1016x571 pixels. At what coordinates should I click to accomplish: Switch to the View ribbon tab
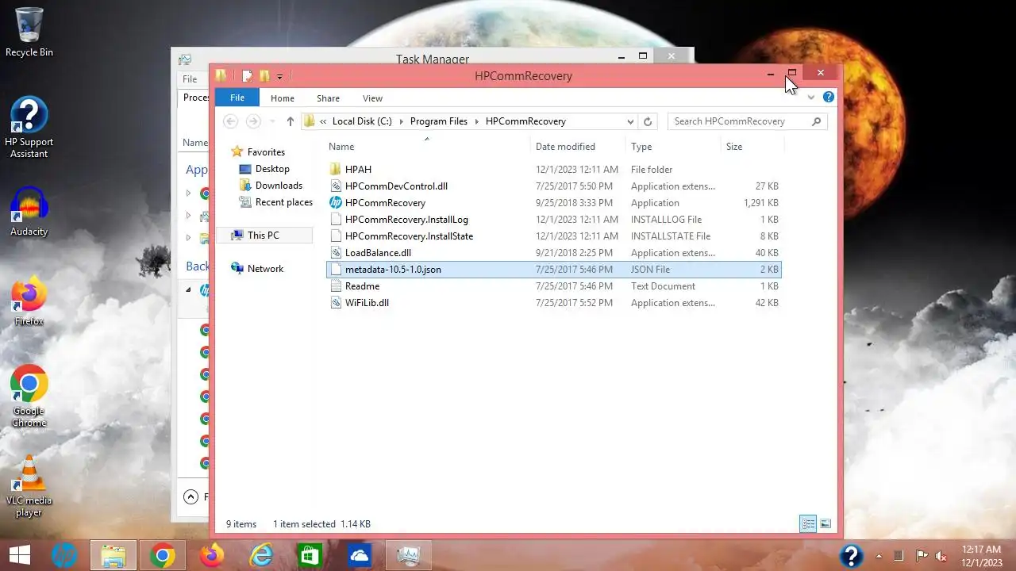click(x=372, y=98)
